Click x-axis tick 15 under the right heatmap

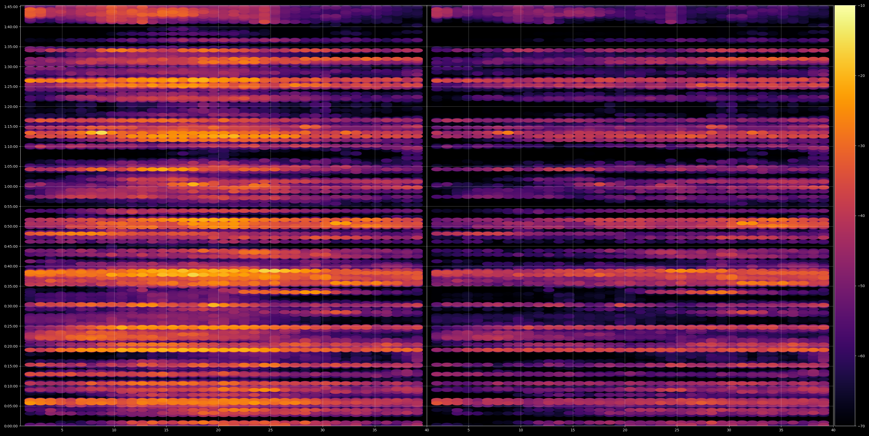(x=573, y=430)
